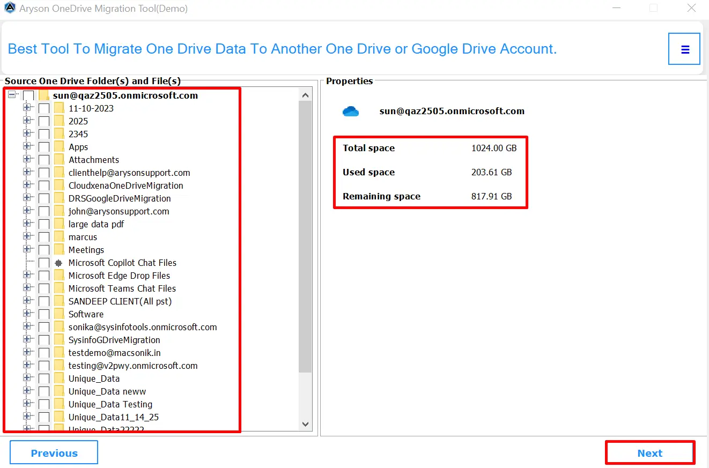
Task: Click the root account folder icon
Action: click(x=43, y=95)
